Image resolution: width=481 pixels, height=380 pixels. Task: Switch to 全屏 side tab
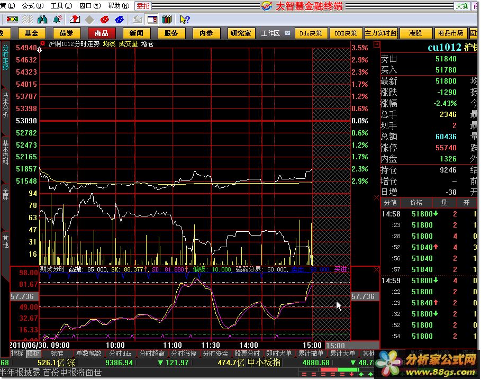click(5, 194)
